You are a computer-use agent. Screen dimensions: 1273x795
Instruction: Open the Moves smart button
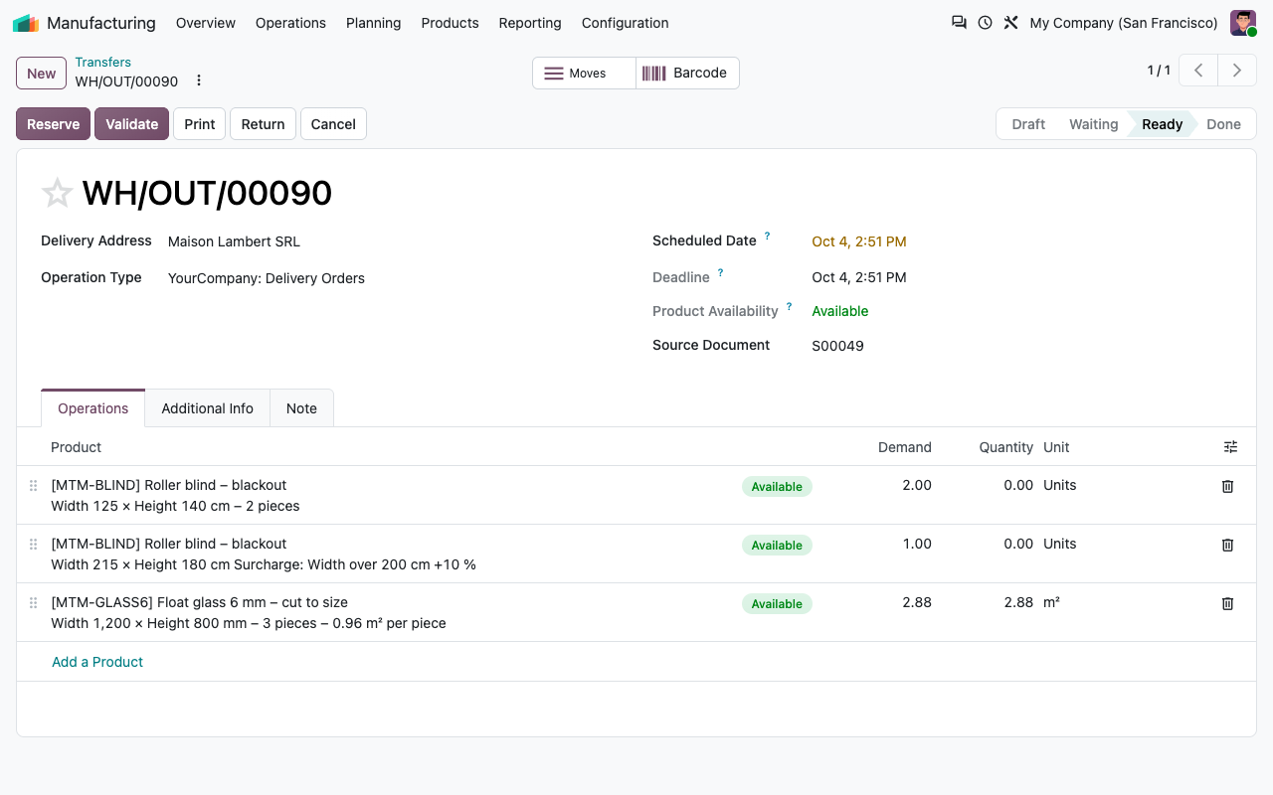[584, 73]
